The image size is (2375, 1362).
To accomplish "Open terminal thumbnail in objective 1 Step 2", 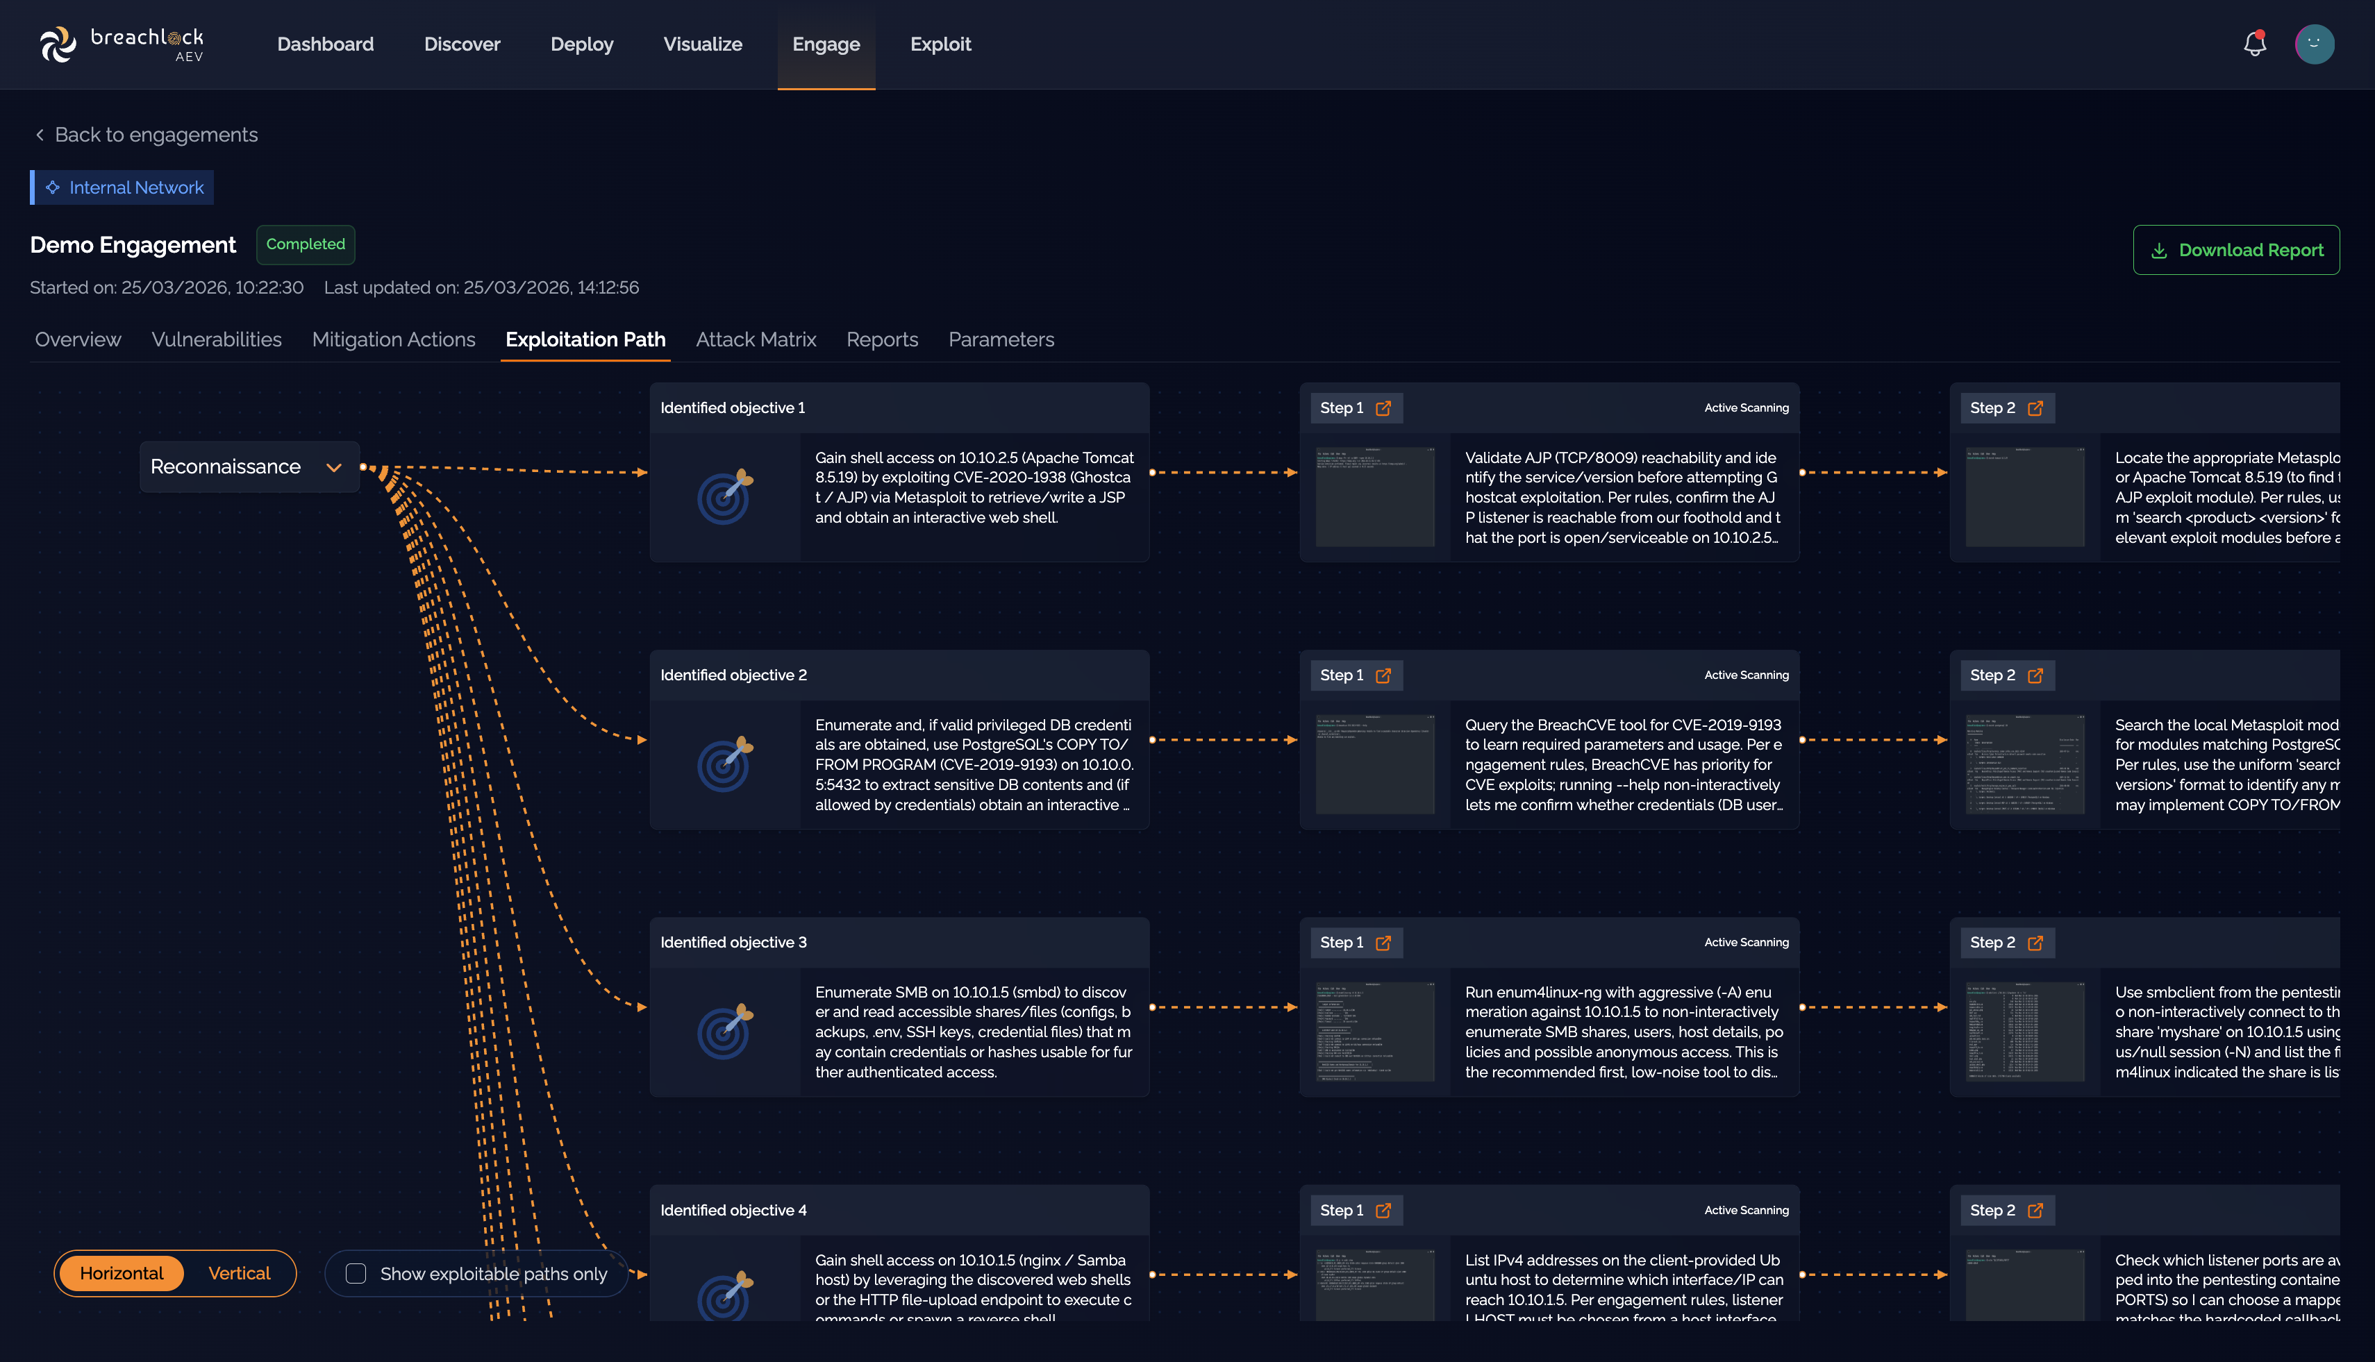I will [2024, 497].
